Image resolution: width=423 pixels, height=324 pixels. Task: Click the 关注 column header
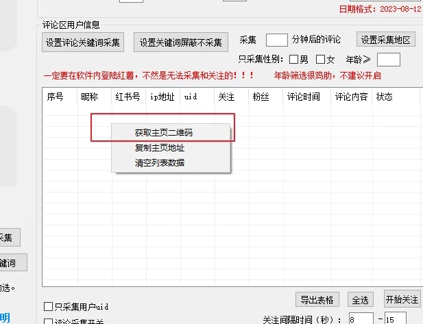pos(232,97)
